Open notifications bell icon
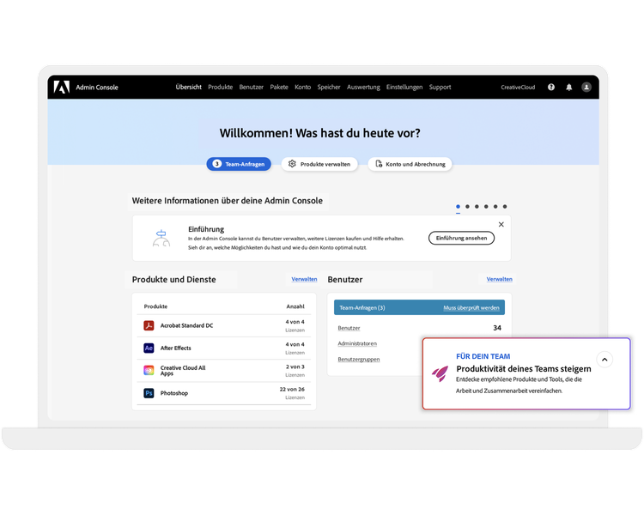 [x=568, y=87]
